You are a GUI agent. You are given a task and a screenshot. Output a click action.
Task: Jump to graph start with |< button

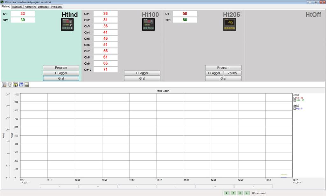59,186
